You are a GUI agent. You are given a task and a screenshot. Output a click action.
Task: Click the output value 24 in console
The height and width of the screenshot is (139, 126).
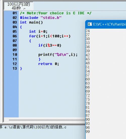tap(88, 31)
